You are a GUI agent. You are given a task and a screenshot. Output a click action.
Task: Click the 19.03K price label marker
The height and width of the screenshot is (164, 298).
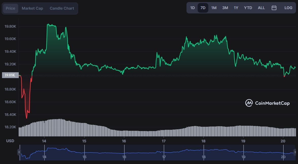10,75
